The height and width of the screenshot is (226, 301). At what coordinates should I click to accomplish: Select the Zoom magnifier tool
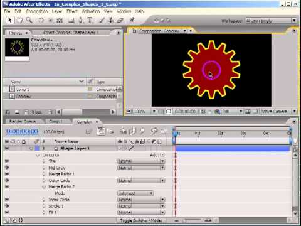point(29,20)
